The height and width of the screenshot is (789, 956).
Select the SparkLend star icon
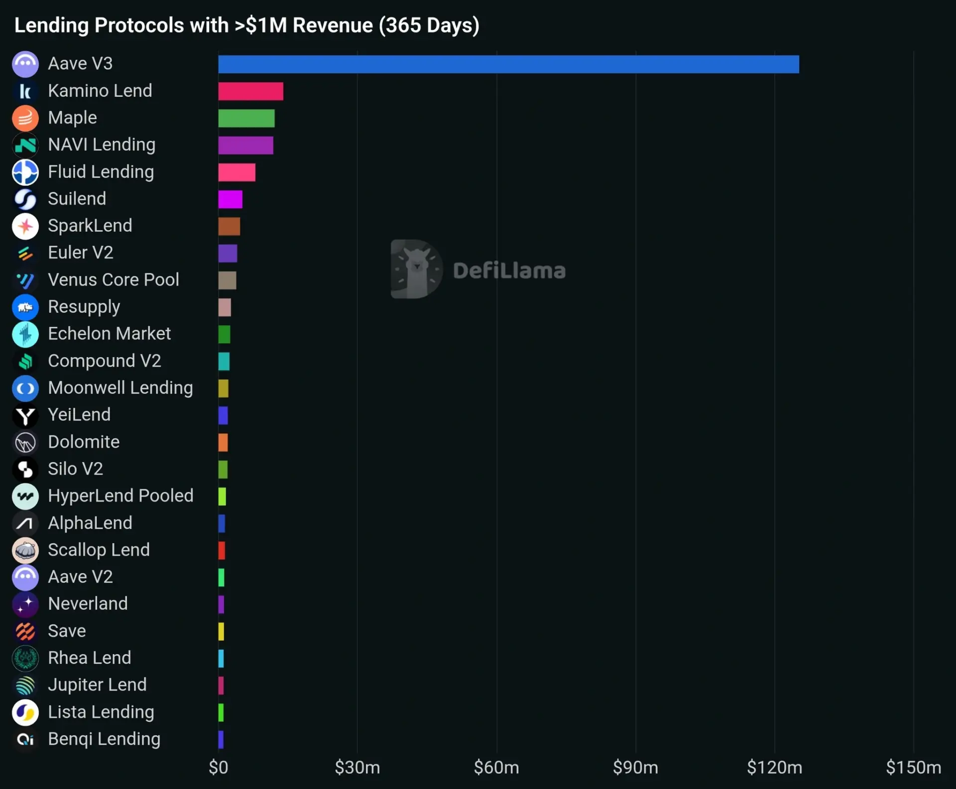pyautogui.click(x=25, y=226)
